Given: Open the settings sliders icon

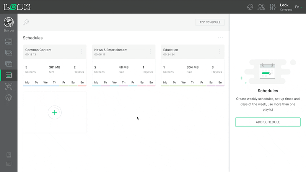Looking at the screenshot, I should coord(273,7).
